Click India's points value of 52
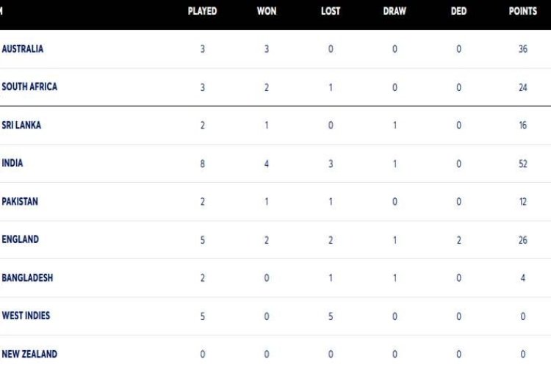This screenshot has height=367, width=551. [x=522, y=164]
